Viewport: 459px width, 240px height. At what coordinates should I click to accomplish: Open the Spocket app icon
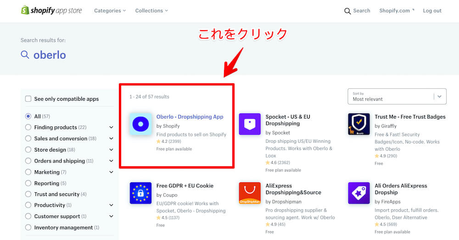250,124
